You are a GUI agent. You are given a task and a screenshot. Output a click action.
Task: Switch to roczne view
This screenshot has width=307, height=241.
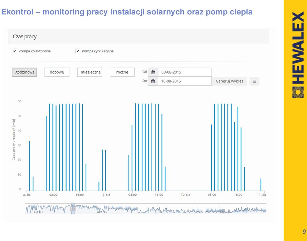(122, 72)
